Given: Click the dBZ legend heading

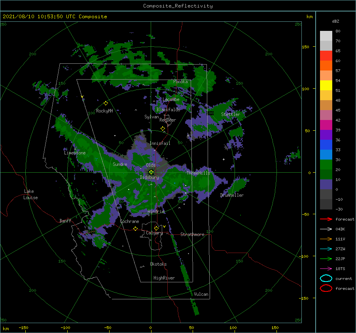Looking at the screenshot, I should (x=335, y=21).
